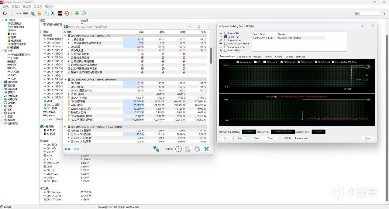Click the HWiNFO save log file icon
Screen dimensions: 389x209
[x=188, y=149]
